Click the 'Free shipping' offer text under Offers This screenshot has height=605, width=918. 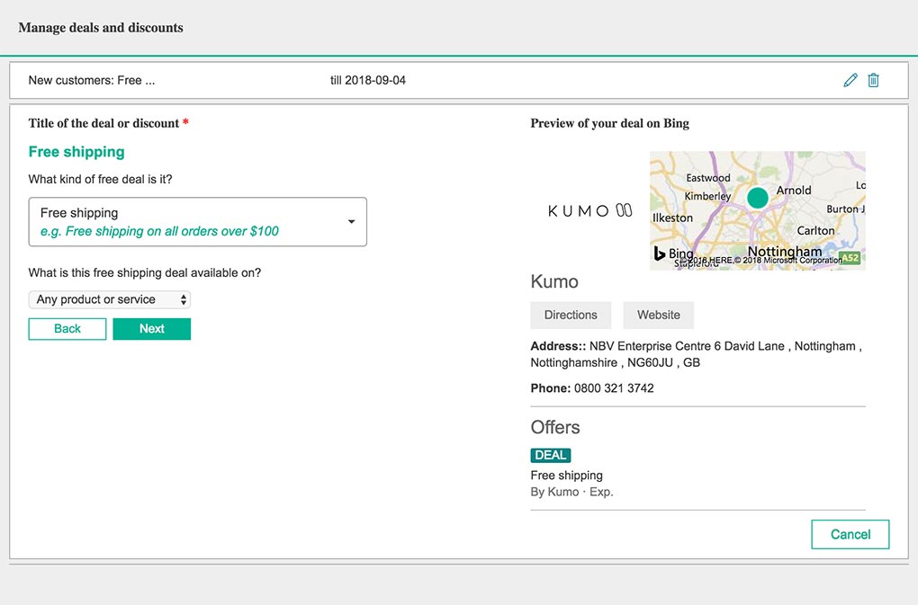point(566,476)
